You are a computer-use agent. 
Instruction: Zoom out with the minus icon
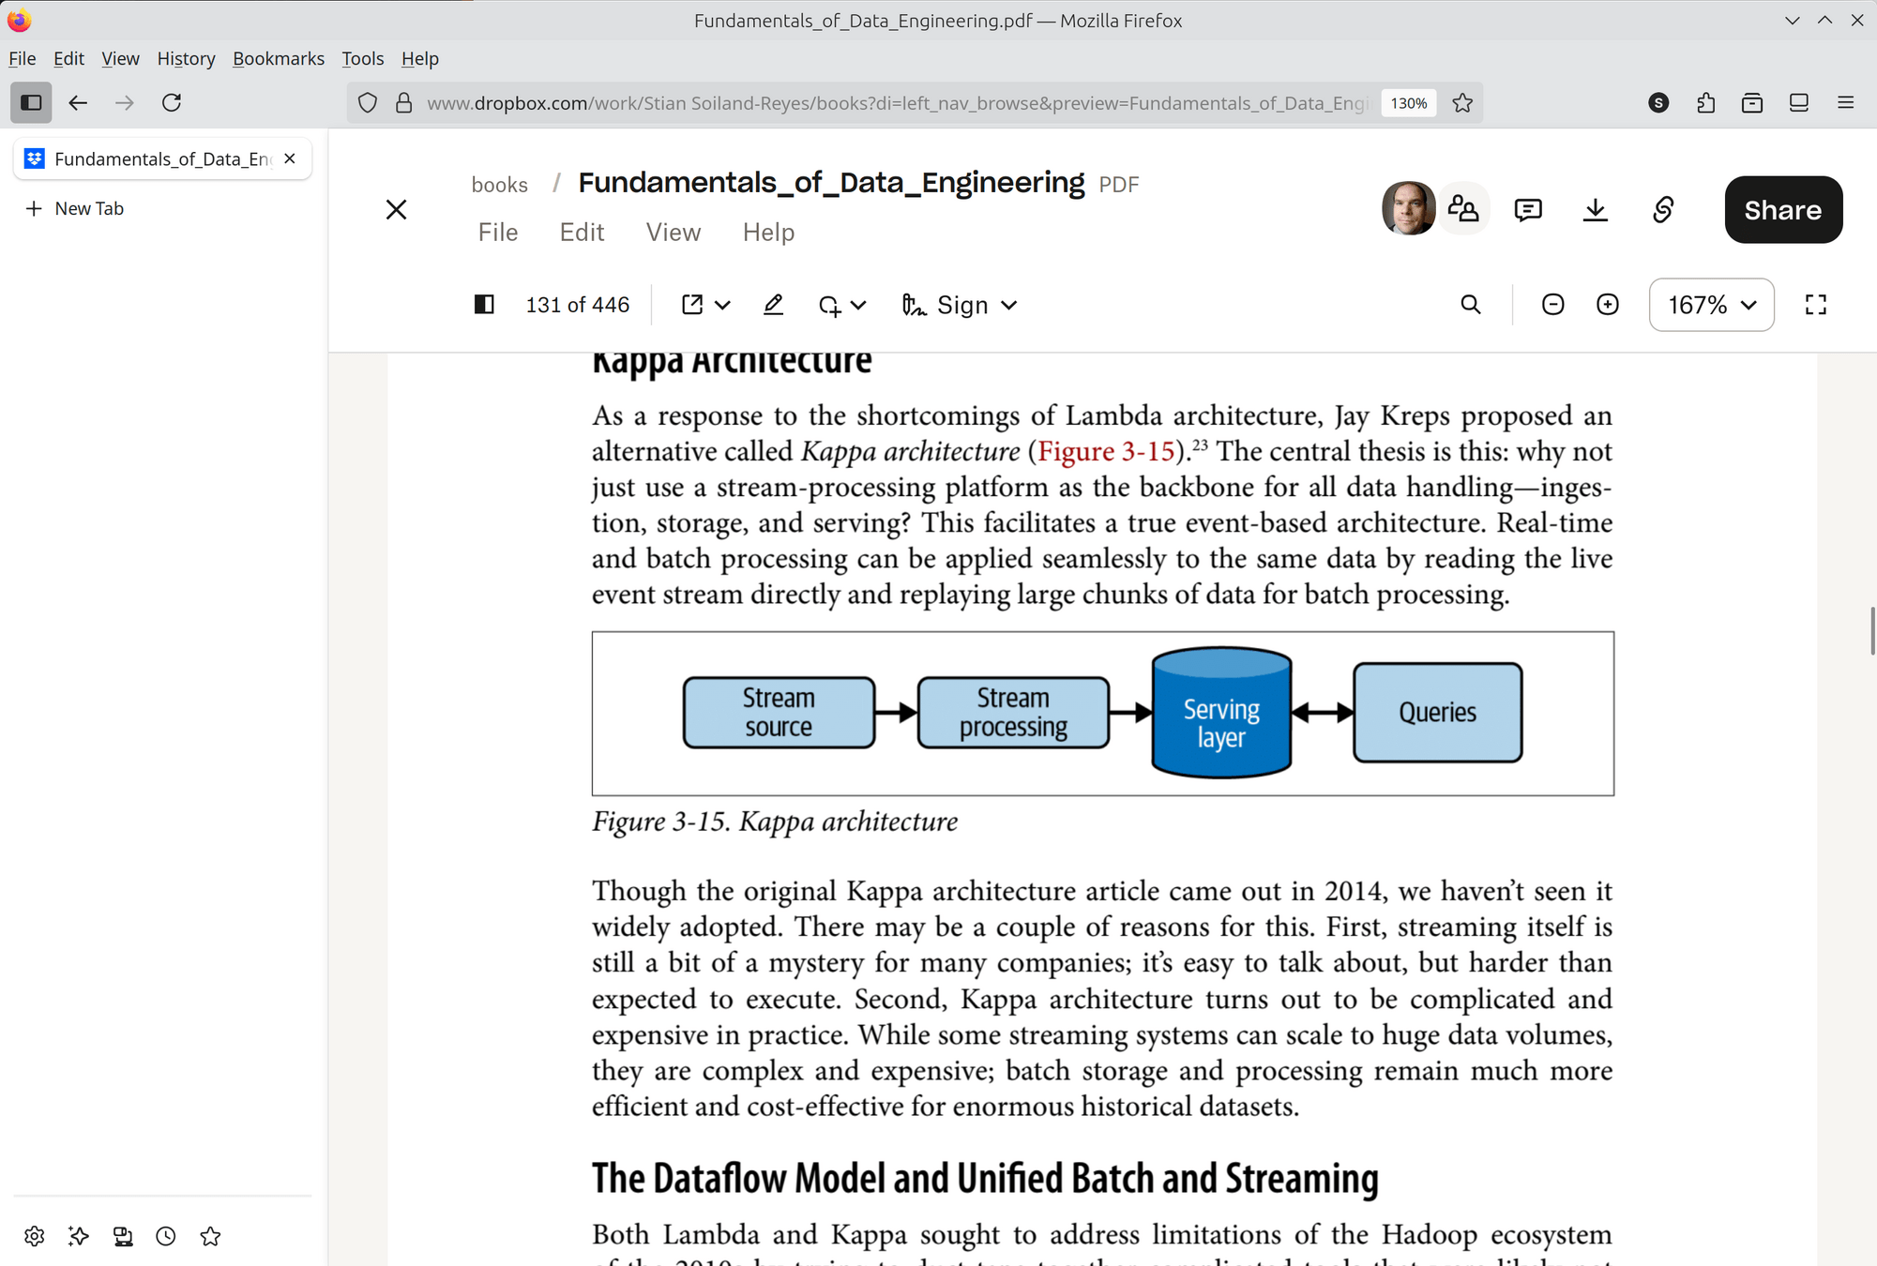point(1552,305)
